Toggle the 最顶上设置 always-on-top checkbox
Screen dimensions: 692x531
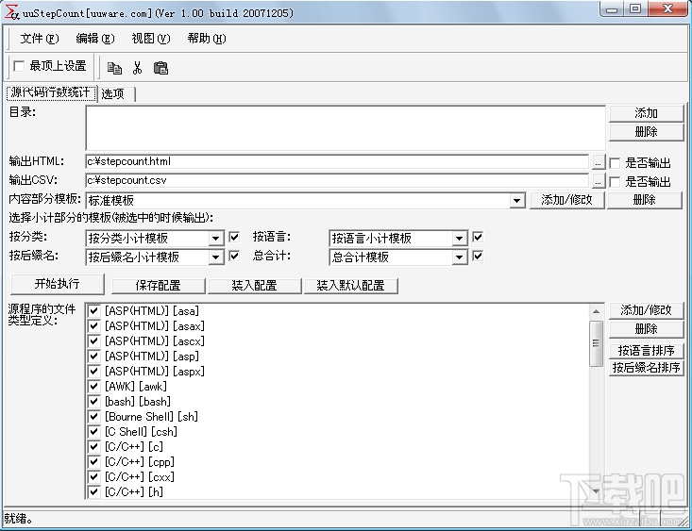click(19, 66)
